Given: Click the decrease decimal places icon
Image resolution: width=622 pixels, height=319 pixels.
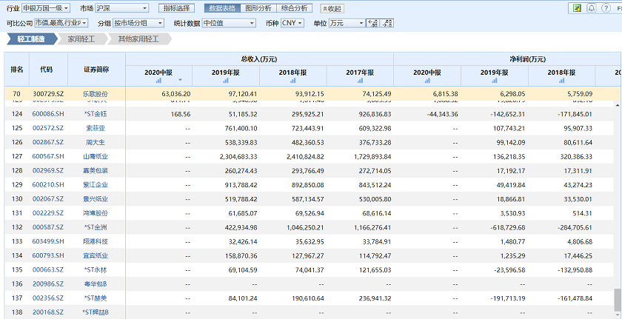Looking at the screenshot, I should (388, 23).
